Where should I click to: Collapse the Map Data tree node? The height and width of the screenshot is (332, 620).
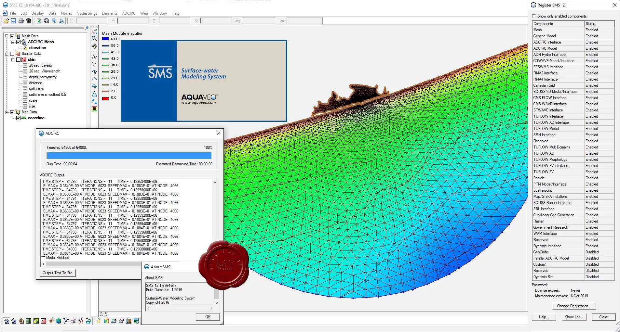[7, 112]
